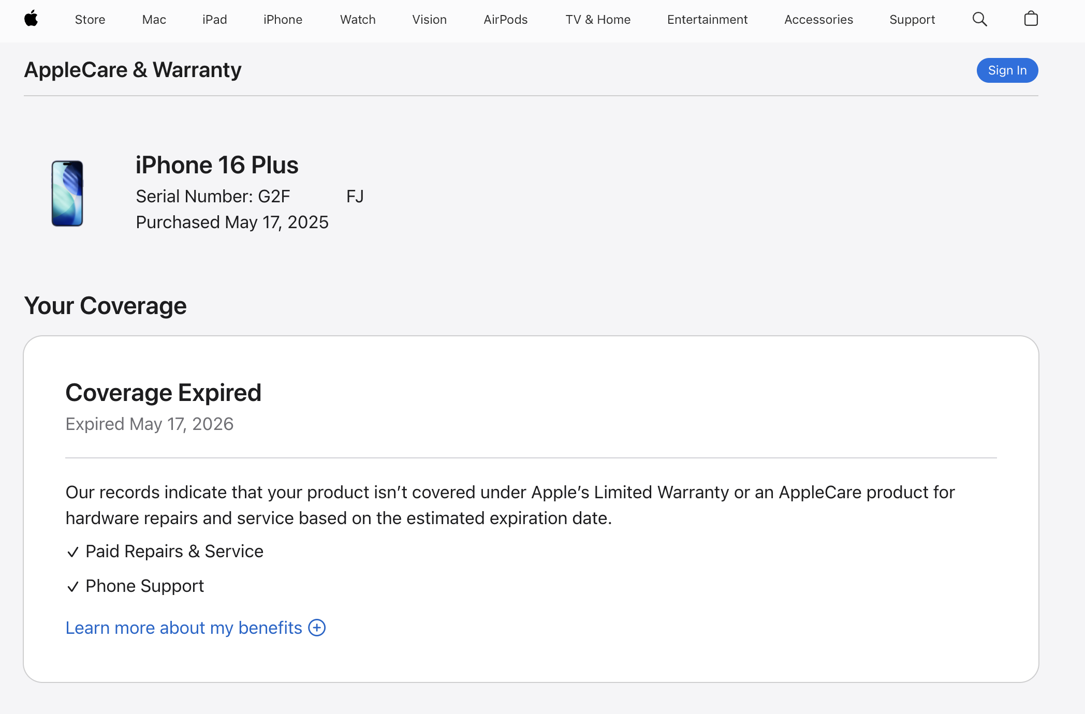
Task: Click the Coverage Expired heading
Action: [x=163, y=393]
